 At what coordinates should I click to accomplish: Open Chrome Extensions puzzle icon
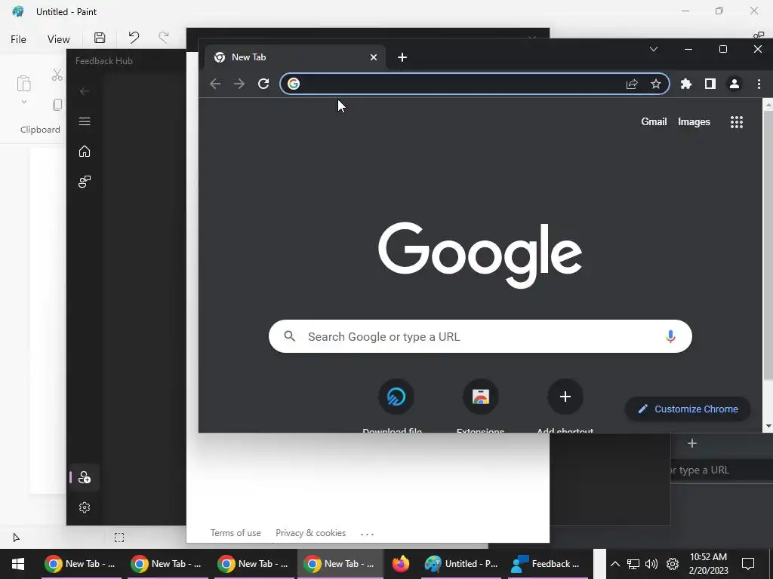coord(685,84)
